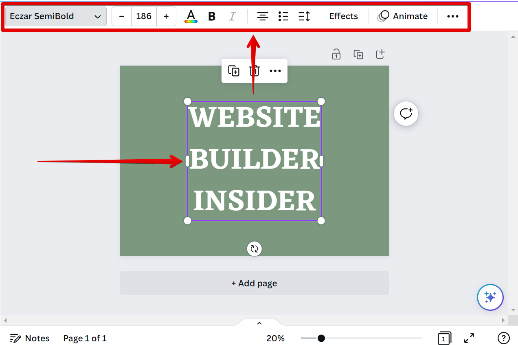Rotate the text box handle
The height and width of the screenshot is (345, 518).
(254, 248)
